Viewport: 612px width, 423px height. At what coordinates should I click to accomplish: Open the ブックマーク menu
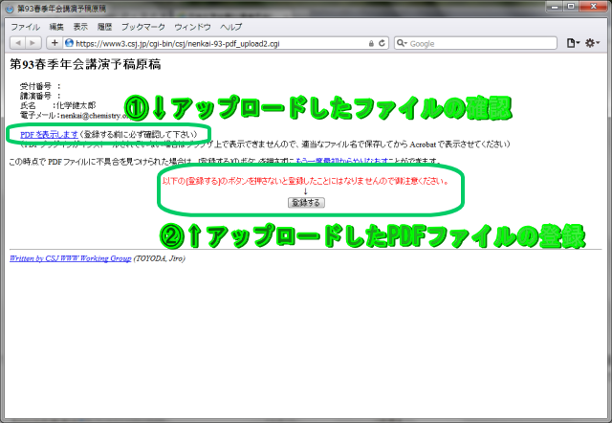(x=142, y=26)
